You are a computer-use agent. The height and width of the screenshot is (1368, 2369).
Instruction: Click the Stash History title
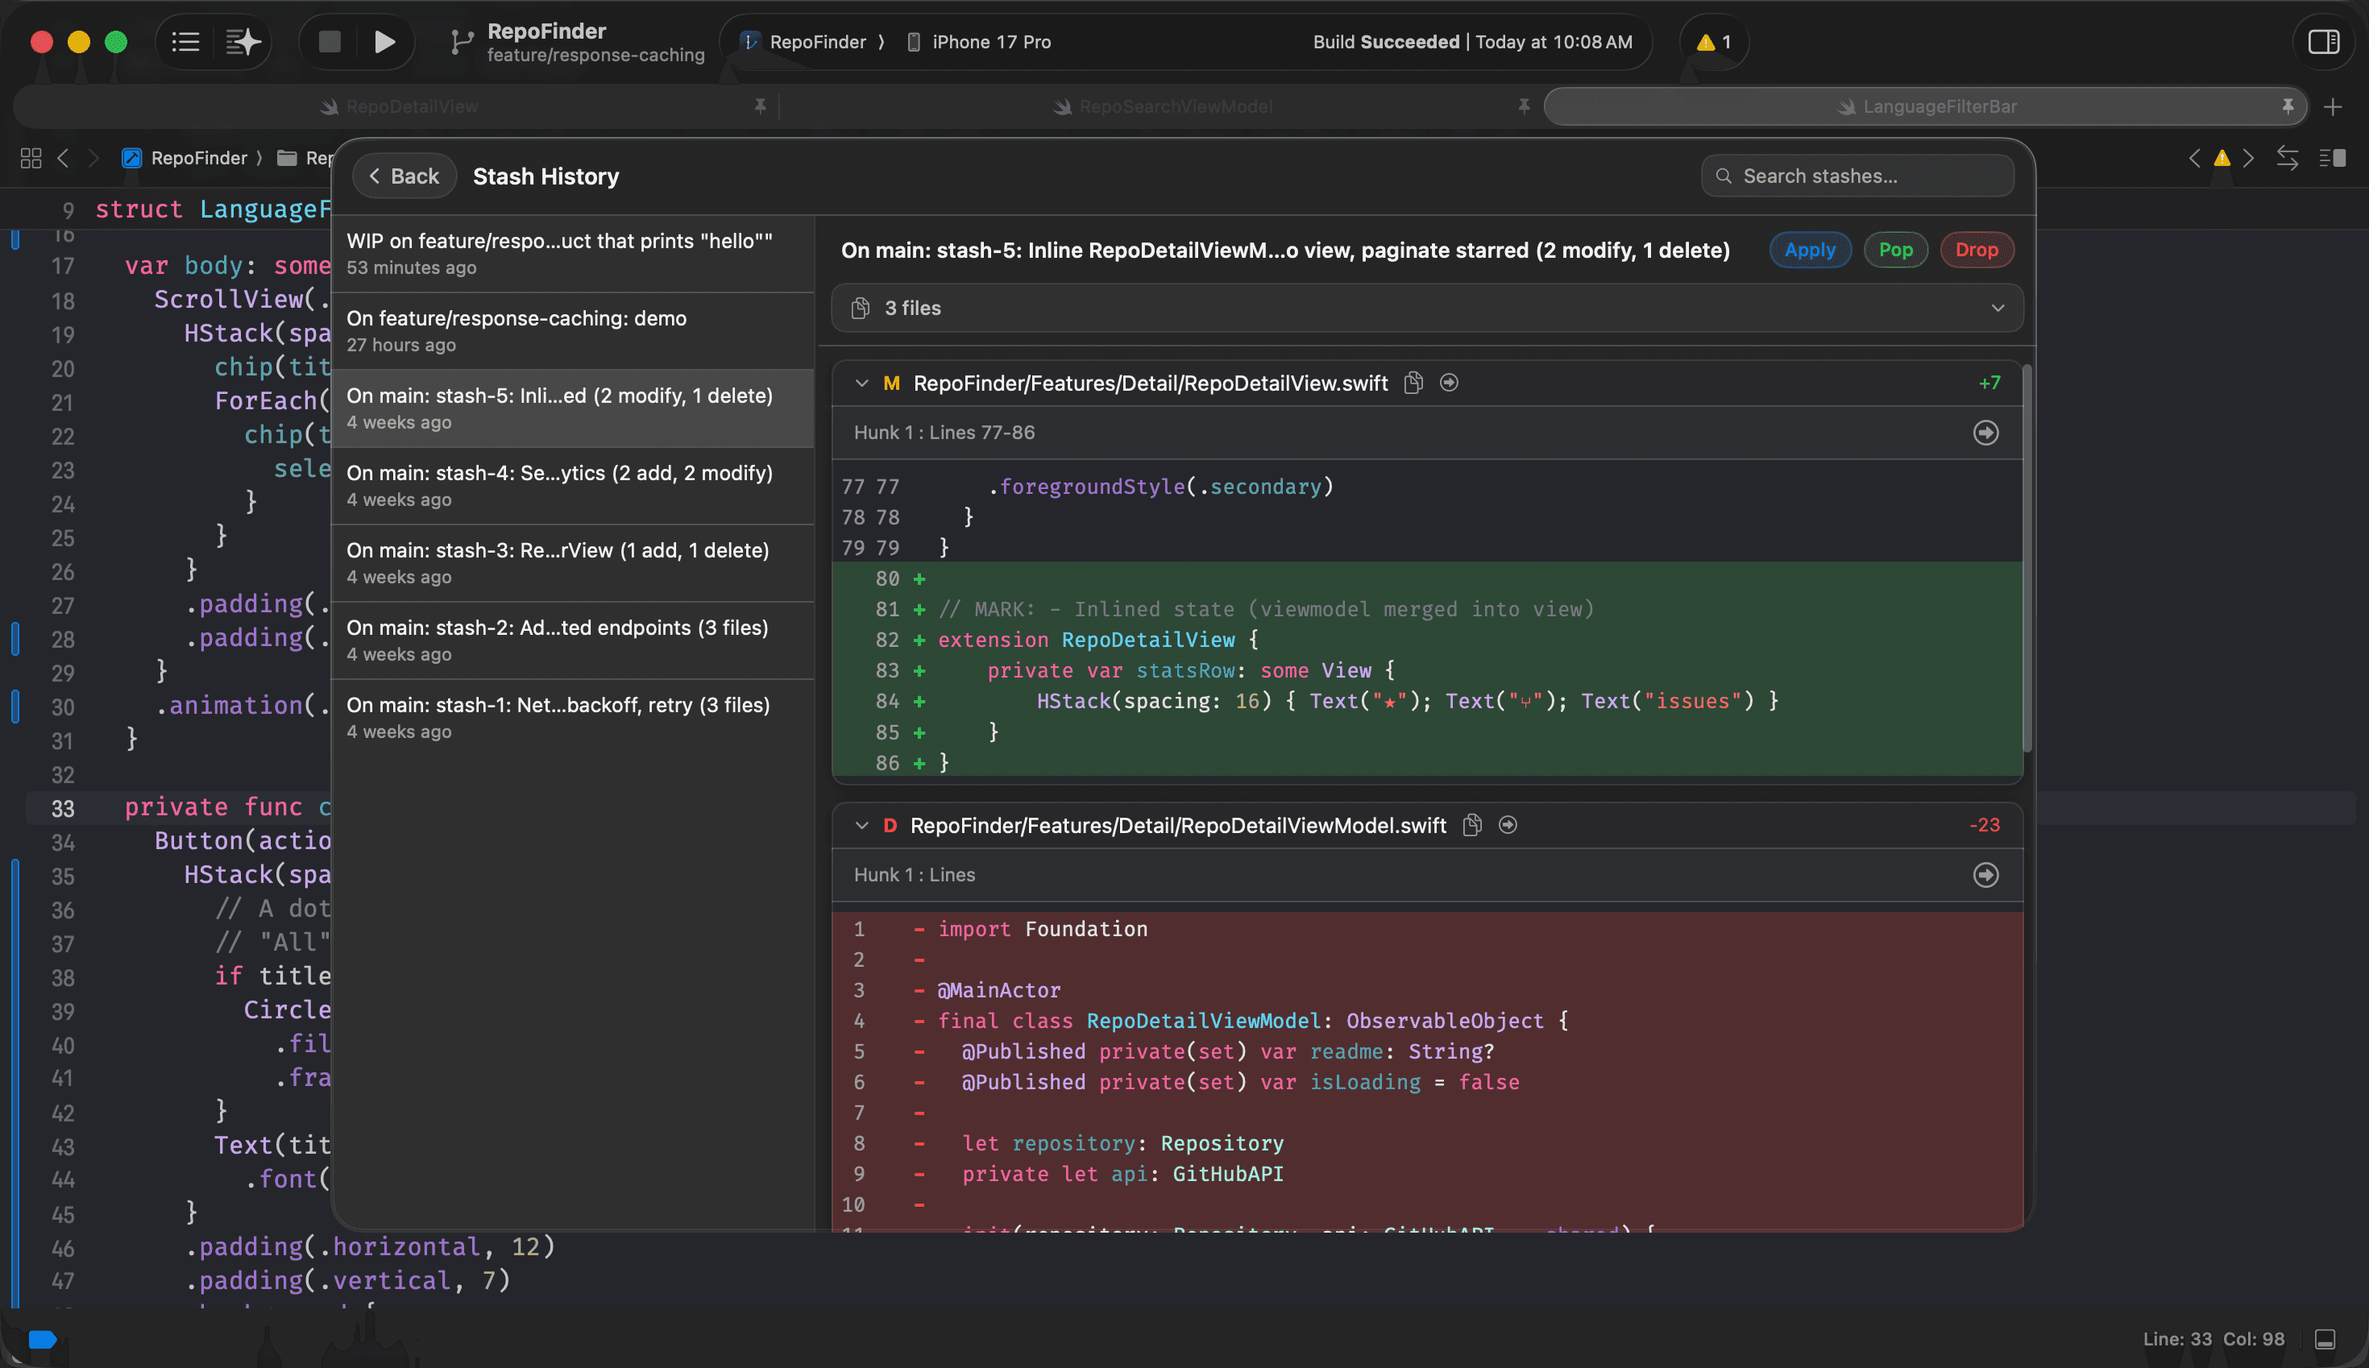(x=546, y=176)
